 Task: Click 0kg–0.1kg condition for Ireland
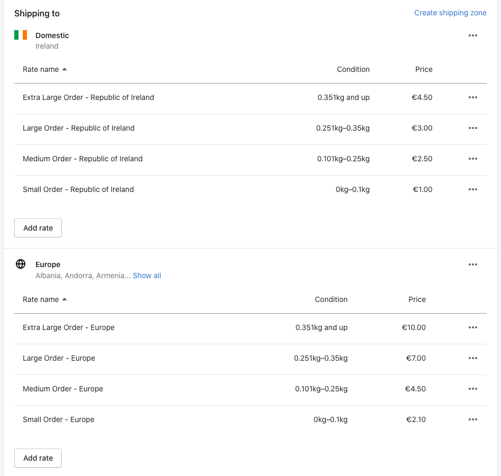point(352,189)
